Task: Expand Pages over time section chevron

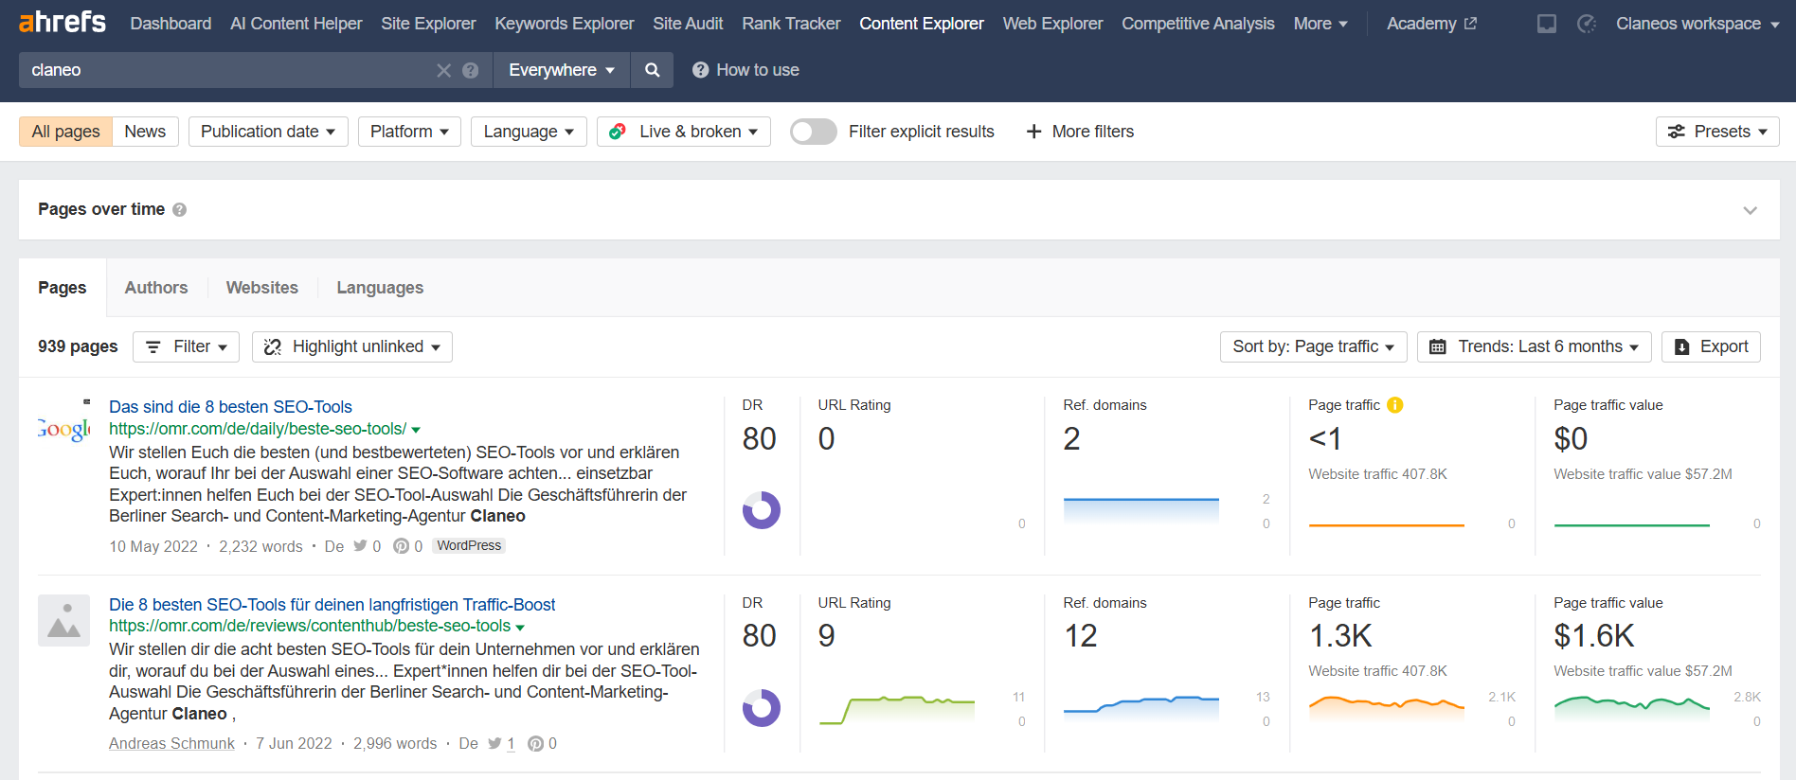Action: [1750, 210]
